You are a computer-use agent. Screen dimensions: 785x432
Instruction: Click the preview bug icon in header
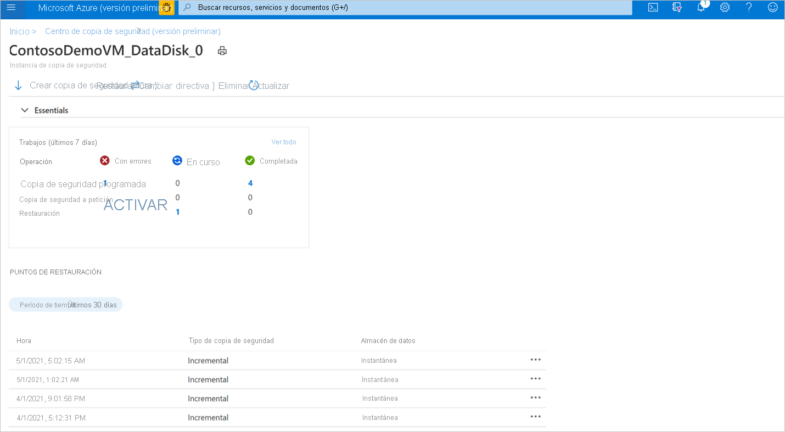[166, 8]
